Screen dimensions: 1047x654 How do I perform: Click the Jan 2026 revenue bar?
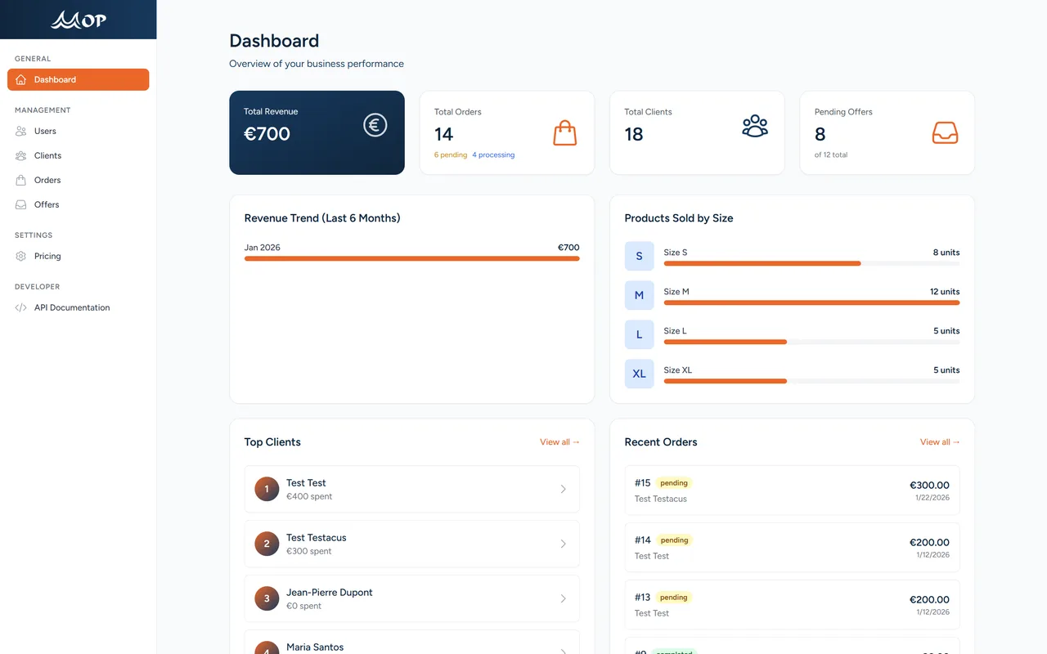[412, 258]
